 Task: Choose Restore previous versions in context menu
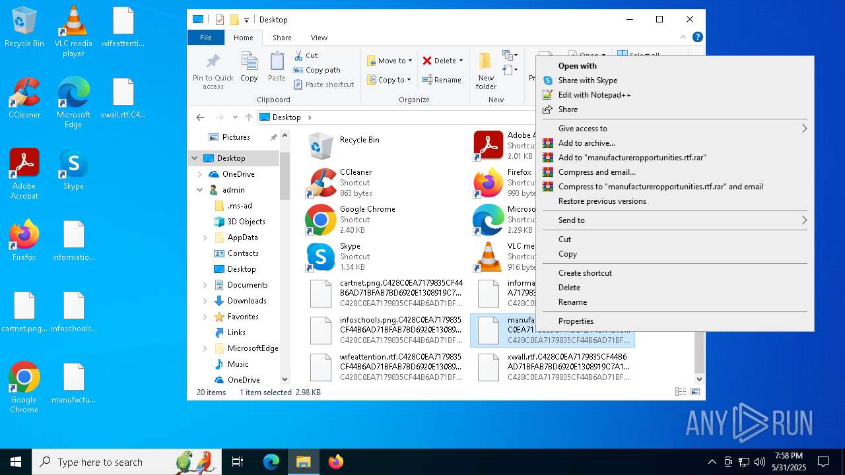click(x=675, y=201)
